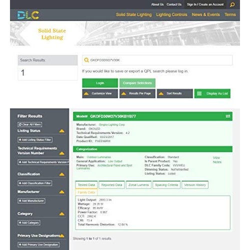Expand the Category filter arrow

(62, 214)
